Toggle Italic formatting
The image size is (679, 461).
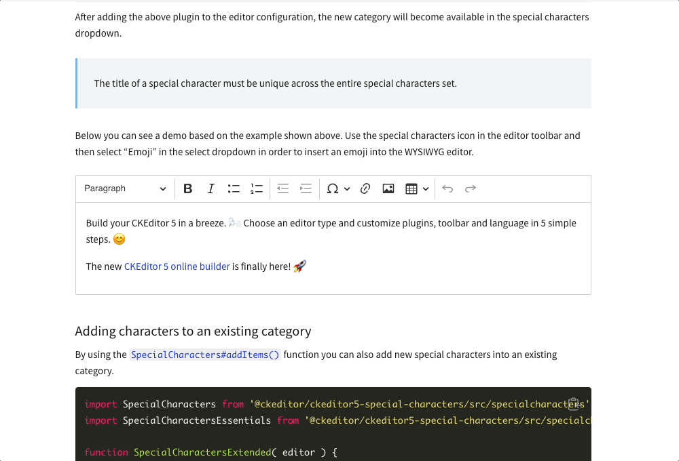click(210, 188)
